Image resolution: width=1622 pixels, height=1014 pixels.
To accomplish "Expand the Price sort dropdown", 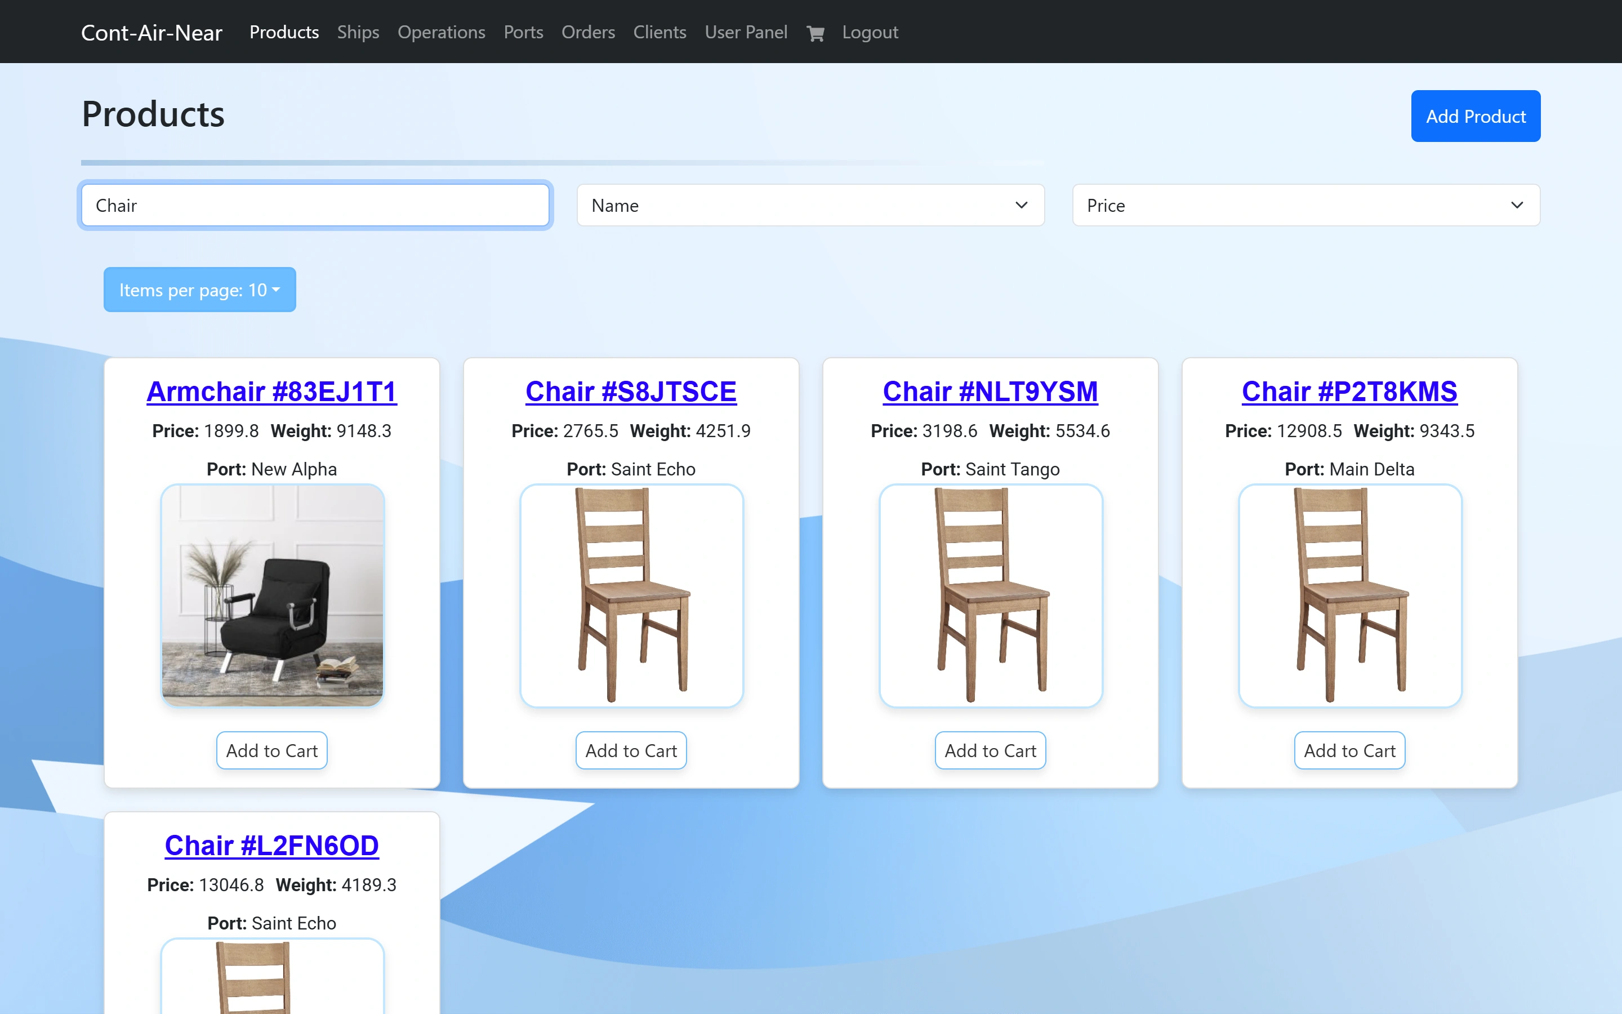I will point(1305,205).
